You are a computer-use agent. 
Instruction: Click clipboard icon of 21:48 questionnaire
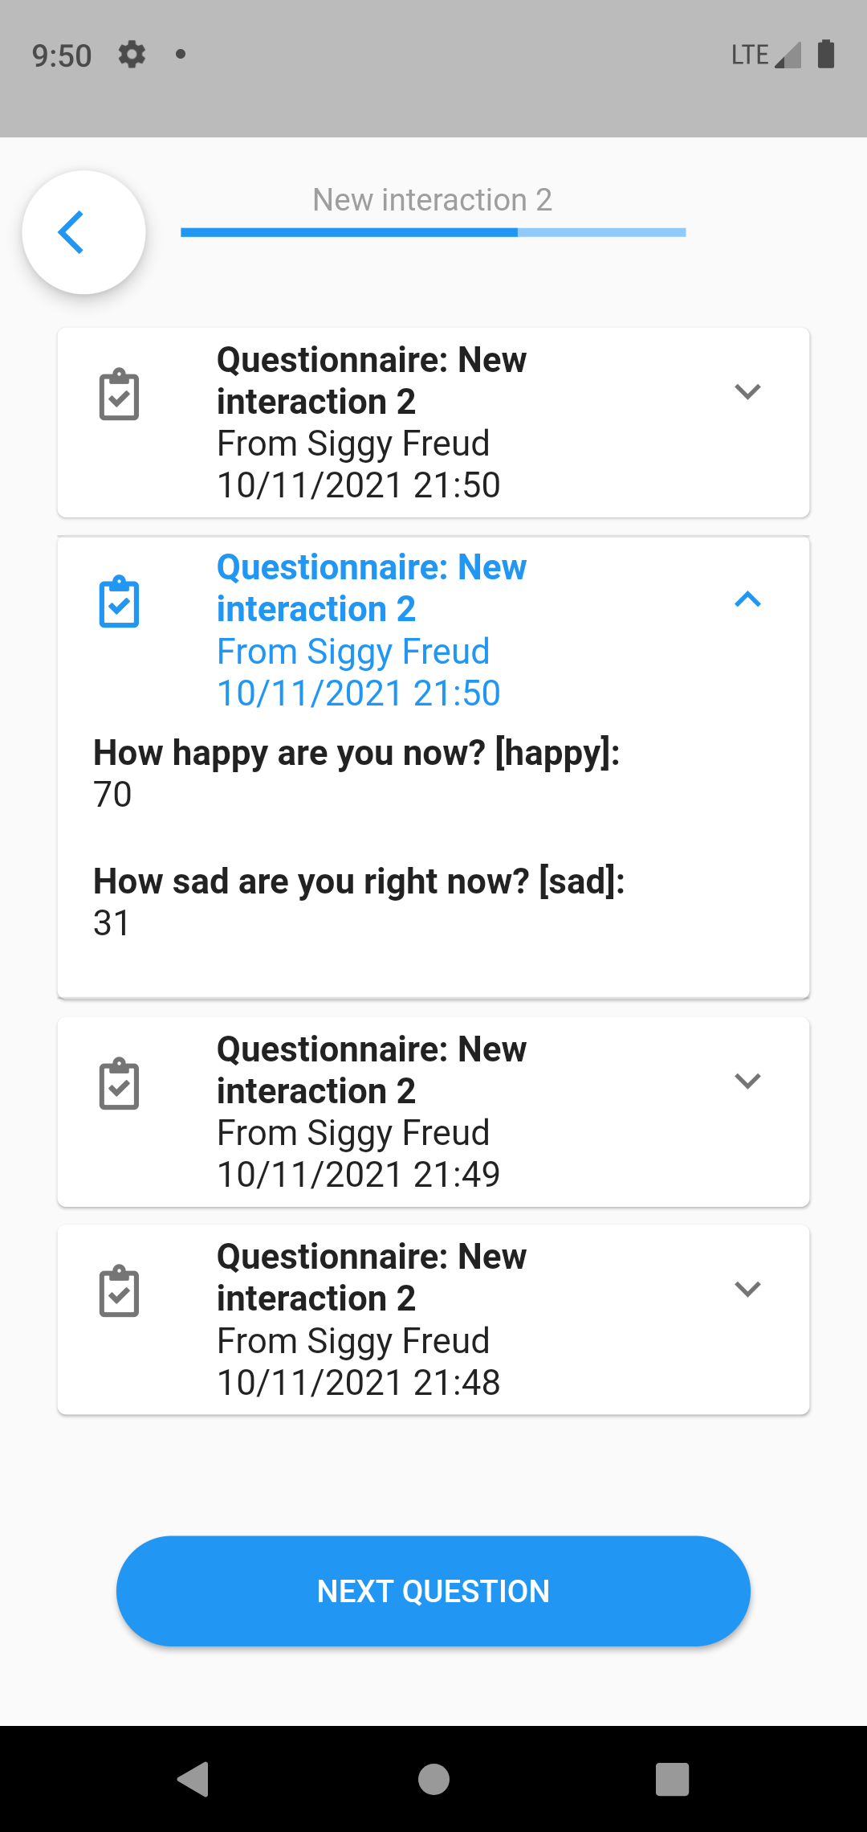(119, 1291)
